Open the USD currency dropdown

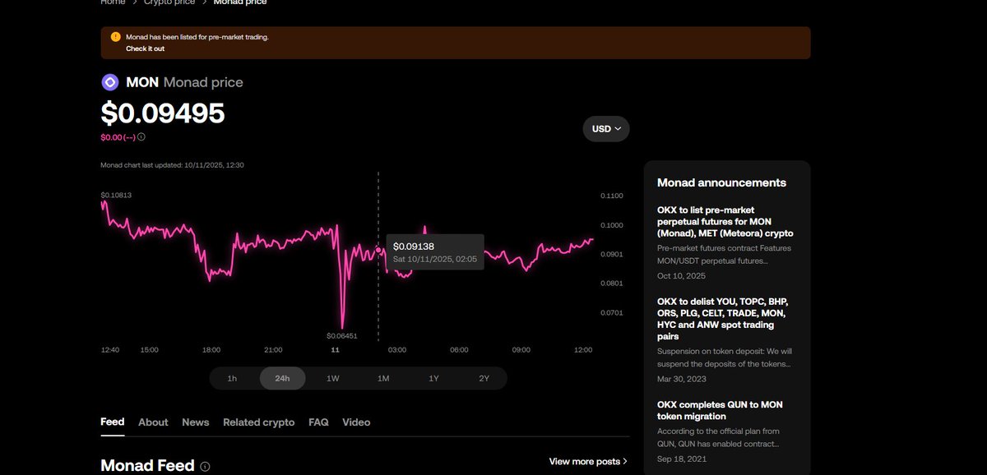pos(606,129)
